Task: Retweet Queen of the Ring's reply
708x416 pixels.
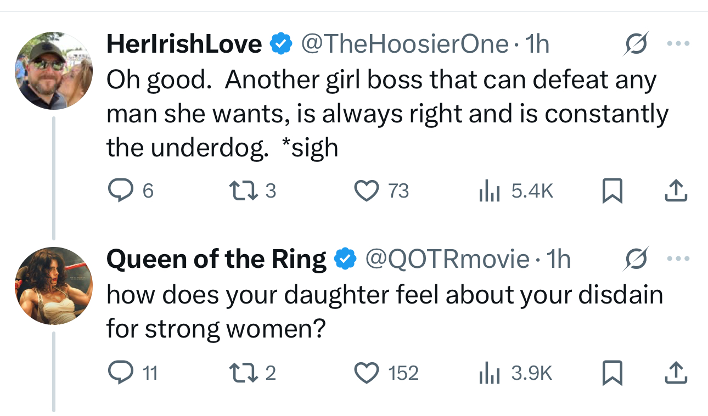Action: [241, 373]
